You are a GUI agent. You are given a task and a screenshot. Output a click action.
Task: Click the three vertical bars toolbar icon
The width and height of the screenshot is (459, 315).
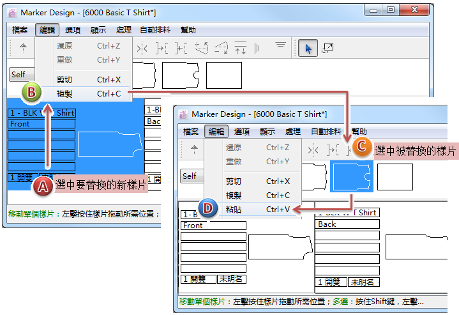[257, 48]
